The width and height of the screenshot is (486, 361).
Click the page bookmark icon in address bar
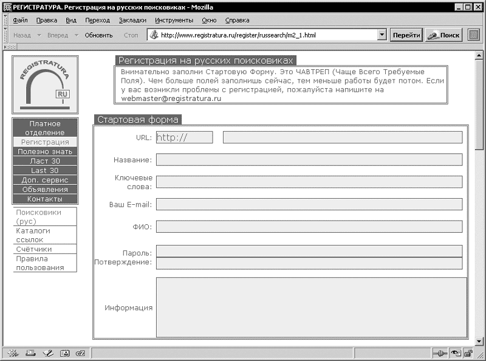pyautogui.click(x=154, y=35)
